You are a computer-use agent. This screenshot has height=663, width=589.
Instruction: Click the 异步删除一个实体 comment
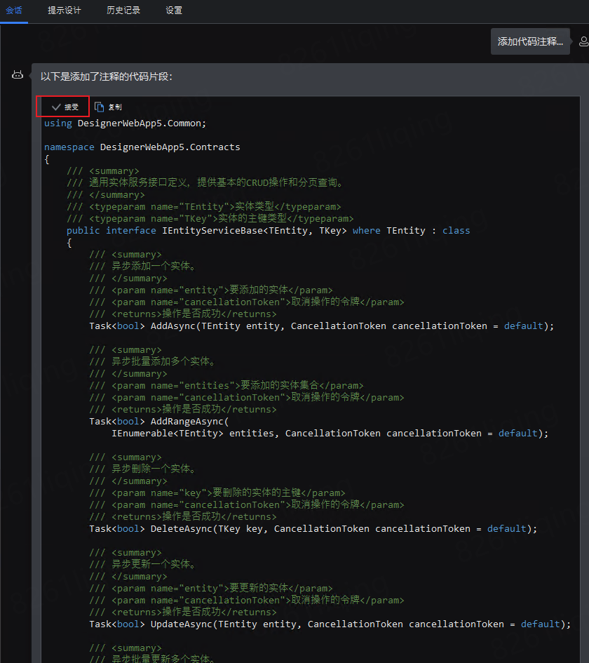pyautogui.click(x=143, y=469)
